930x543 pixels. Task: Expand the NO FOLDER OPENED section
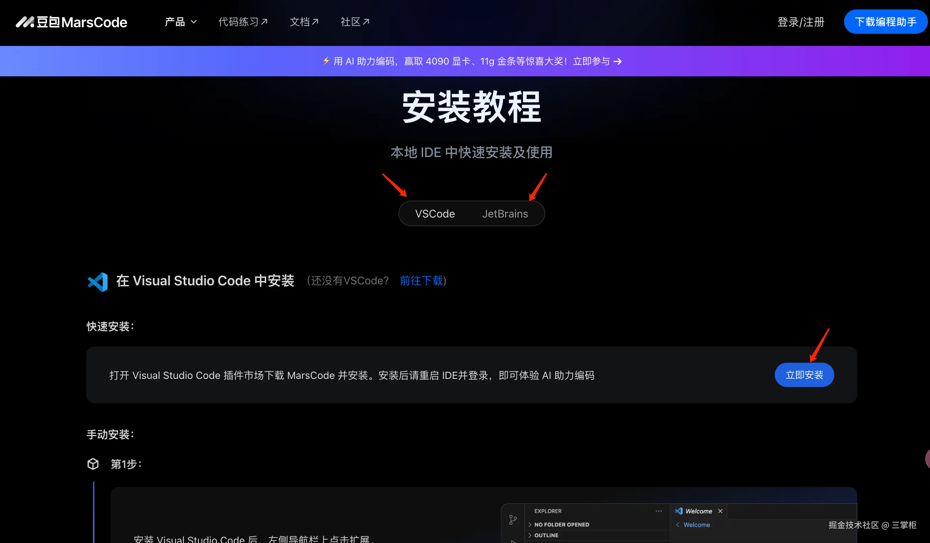pyautogui.click(x=561, y=524)
